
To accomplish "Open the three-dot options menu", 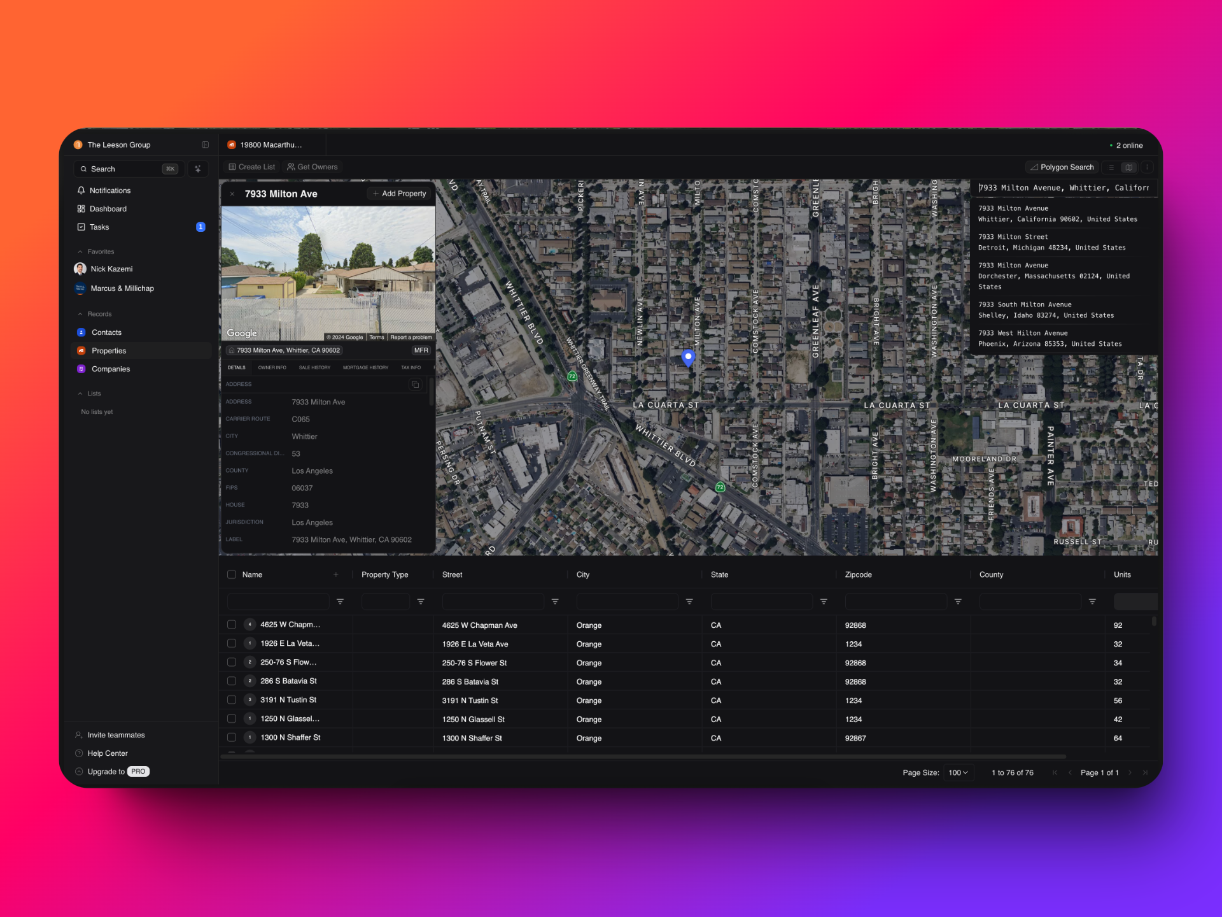I will (1147, 167).
